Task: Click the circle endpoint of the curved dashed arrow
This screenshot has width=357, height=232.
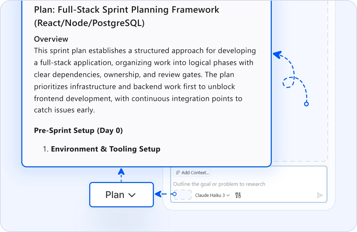Action: pos(306,104)
